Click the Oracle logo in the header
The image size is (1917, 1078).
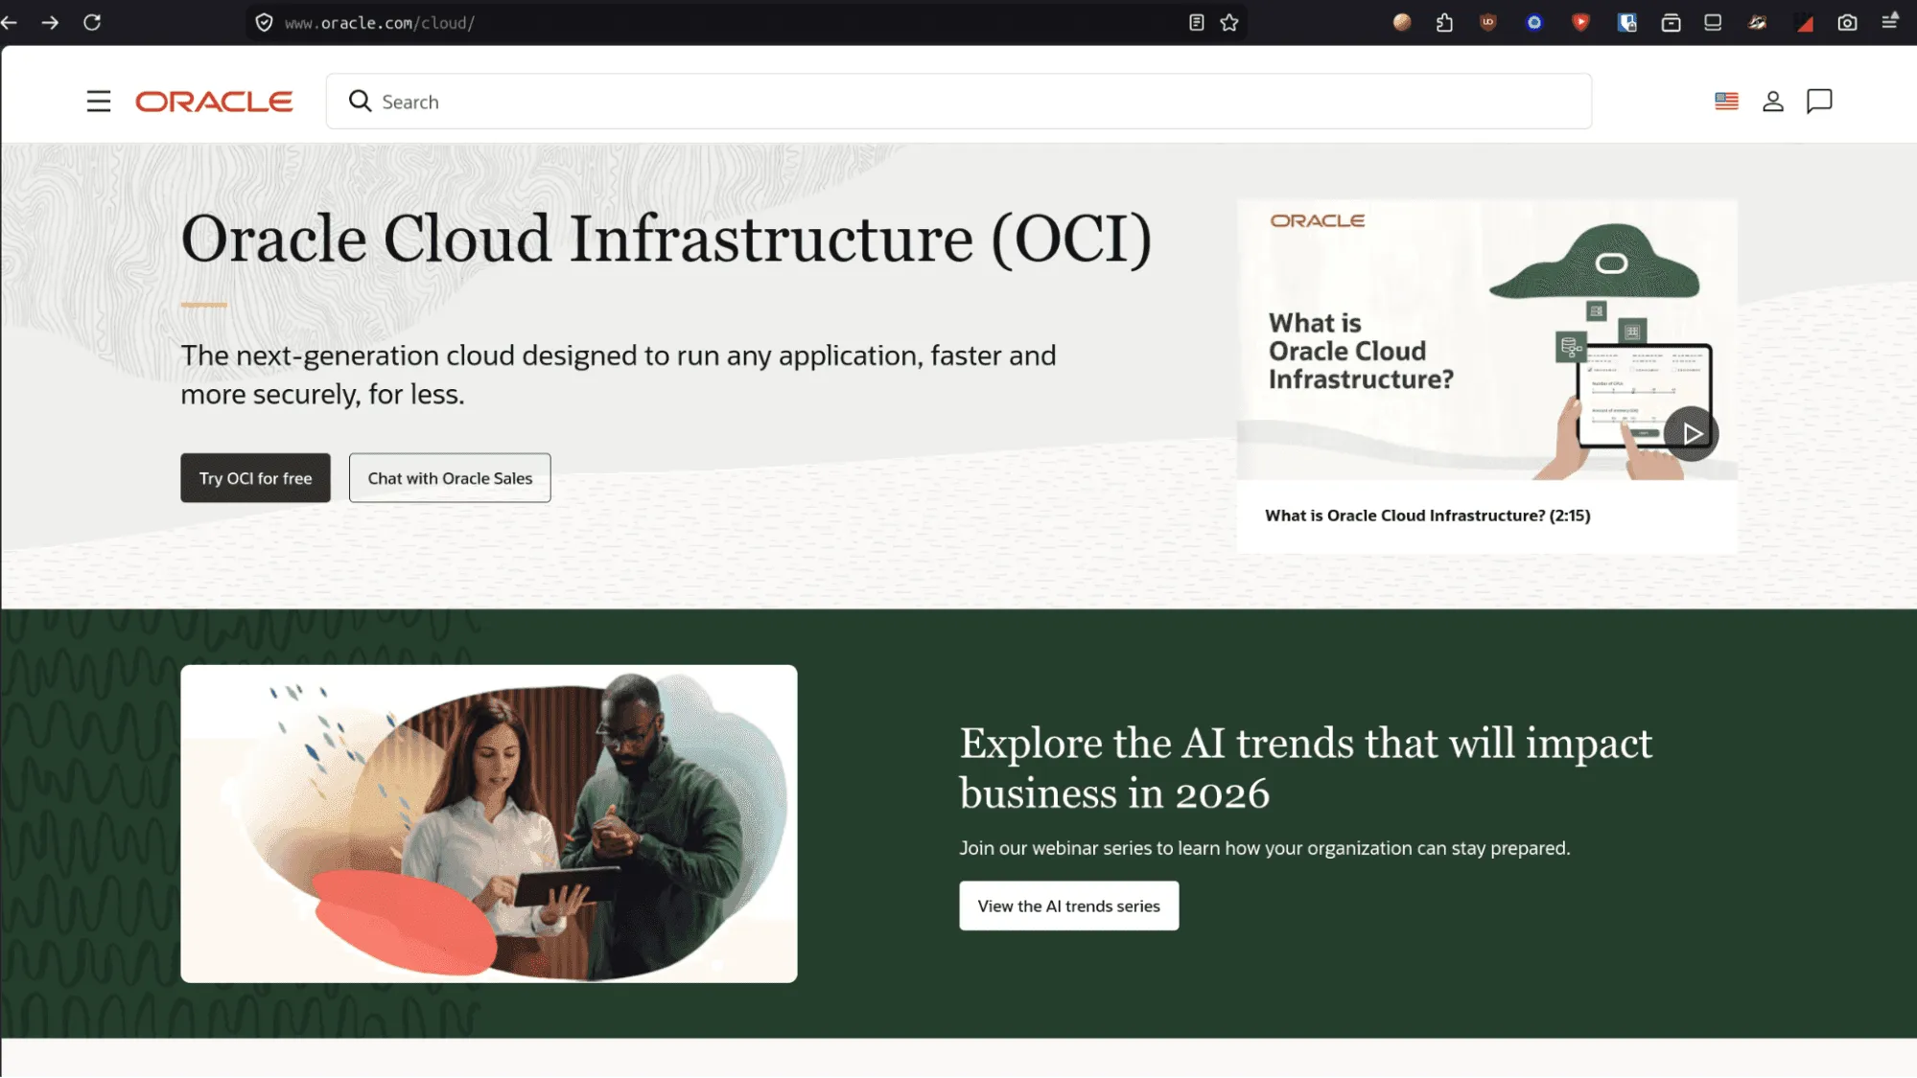pyautogui.click(x=214, y=102)
